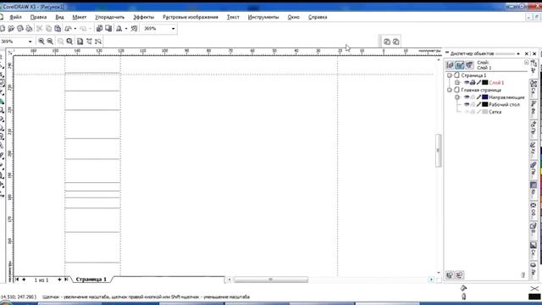Expand the Направляющие tree node
This screenshot has height=305, width=542.
(457, 97)
